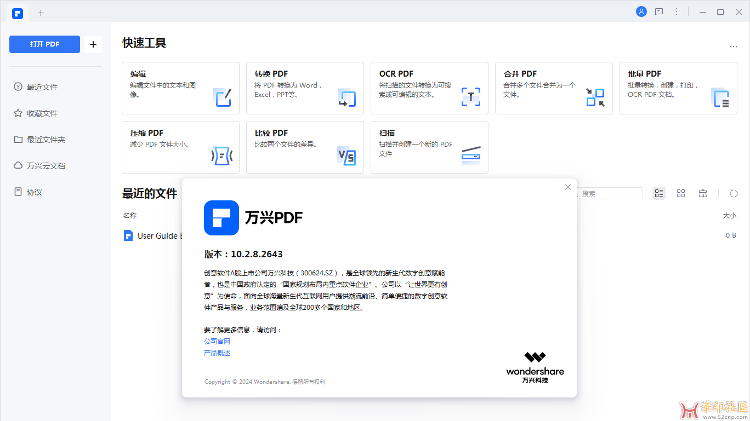
Task: Open the 比较 PDF quick tool card
Action: 305,147
